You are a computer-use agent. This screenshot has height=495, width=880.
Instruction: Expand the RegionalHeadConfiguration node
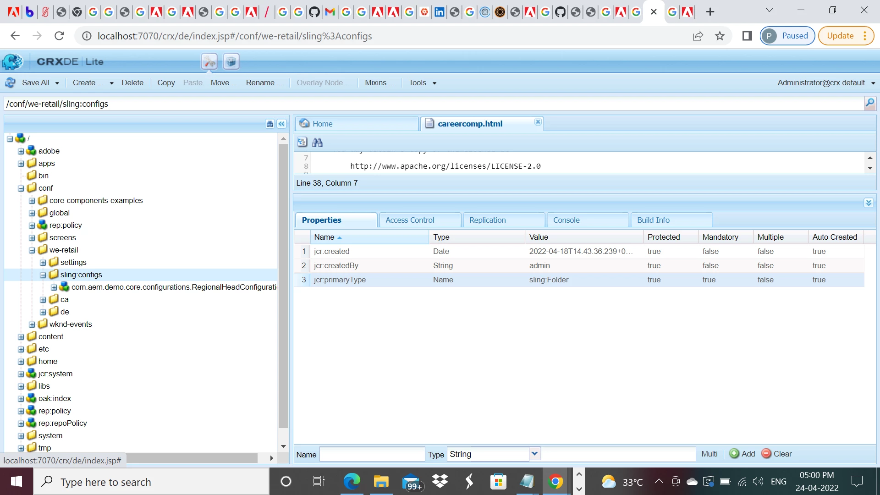coord(54,287)
